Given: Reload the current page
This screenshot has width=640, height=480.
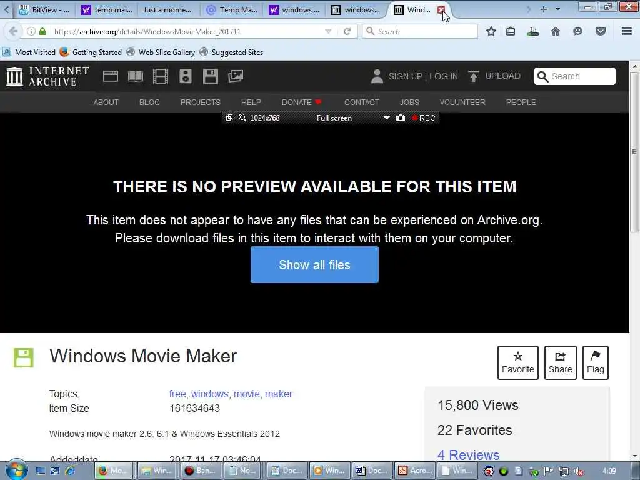Looking at the screenshot, I should point(347,31).
